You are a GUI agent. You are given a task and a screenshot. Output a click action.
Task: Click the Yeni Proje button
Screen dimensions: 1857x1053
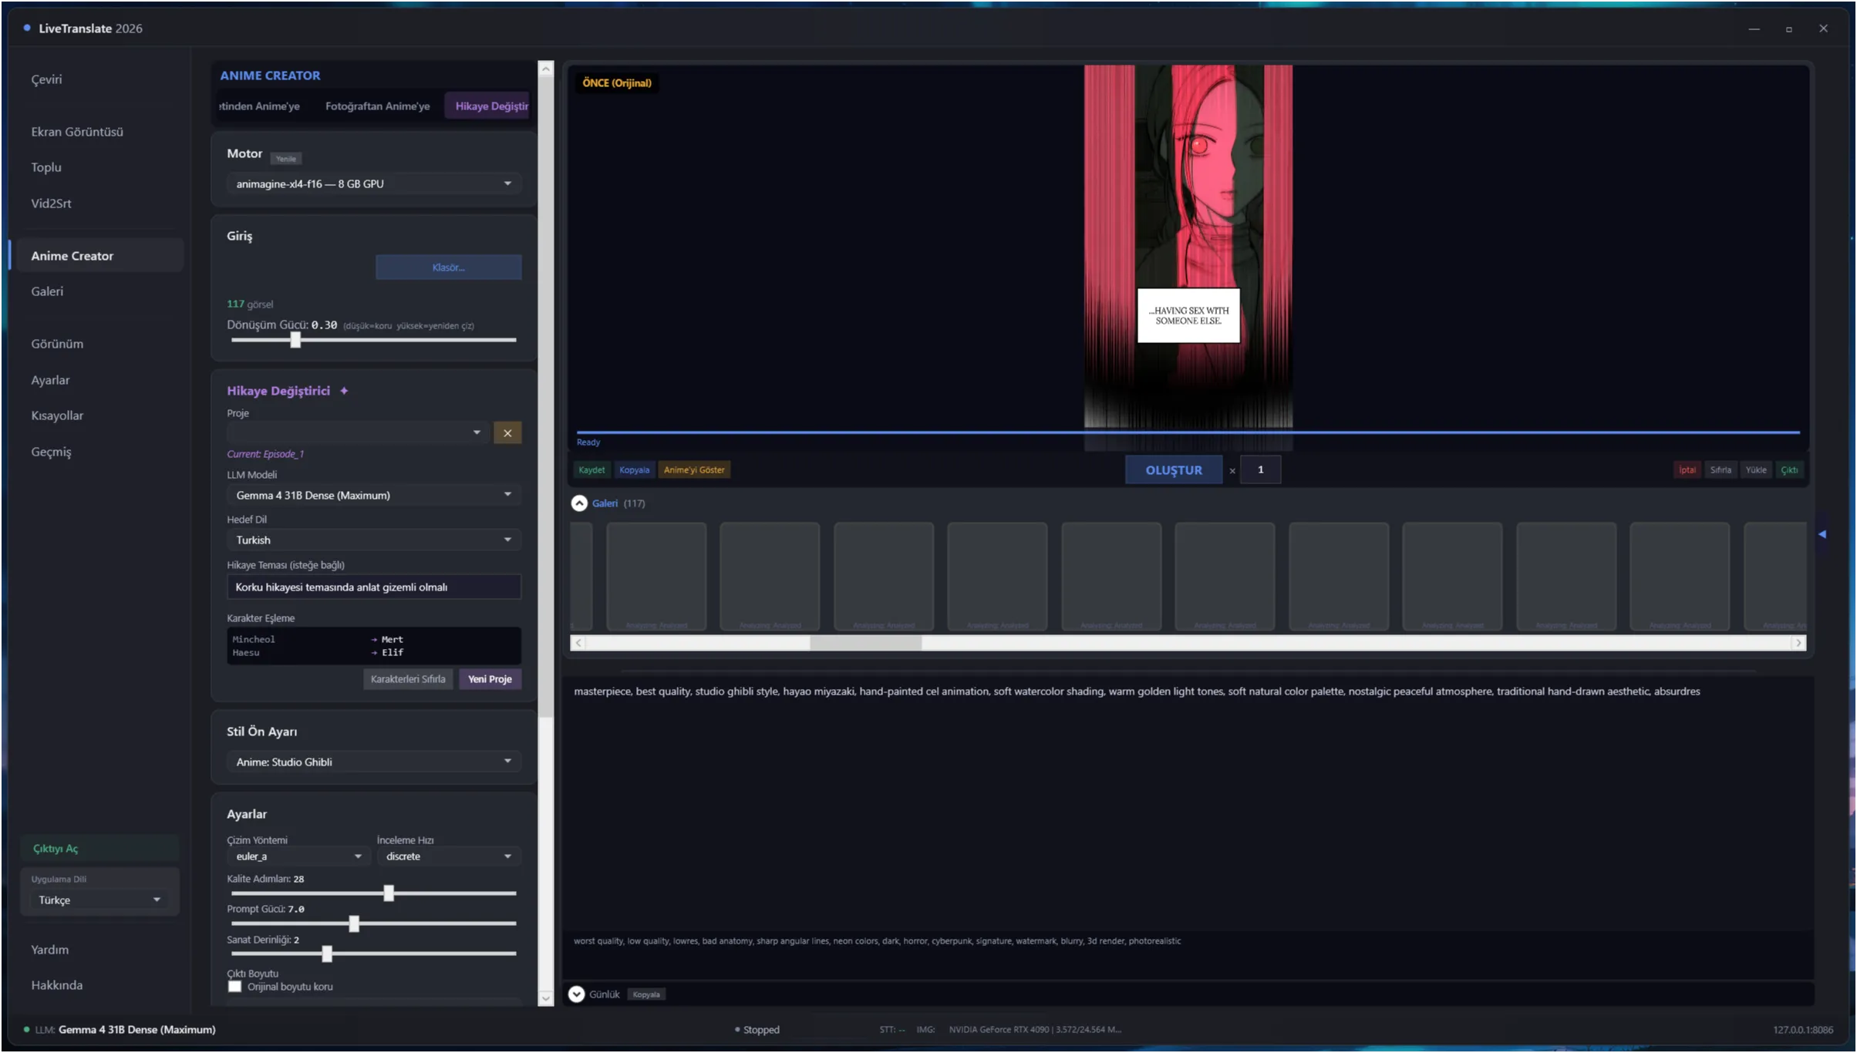pos(490,679)
